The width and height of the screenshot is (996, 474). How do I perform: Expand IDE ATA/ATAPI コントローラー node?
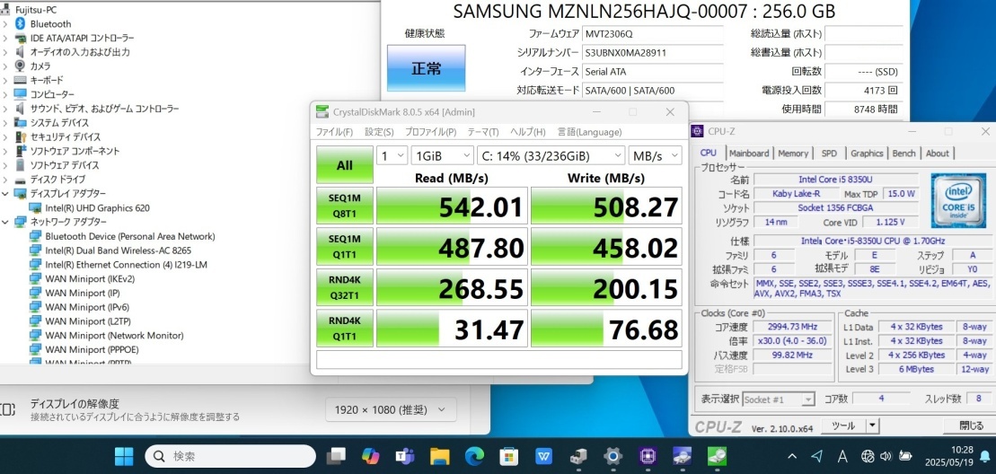coord(5,38)
